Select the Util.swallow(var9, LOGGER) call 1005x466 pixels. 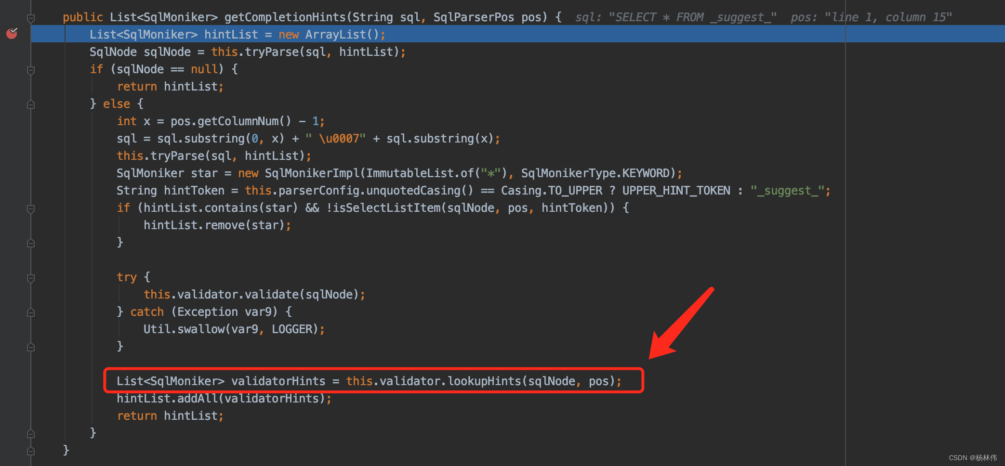coord(234,329)
